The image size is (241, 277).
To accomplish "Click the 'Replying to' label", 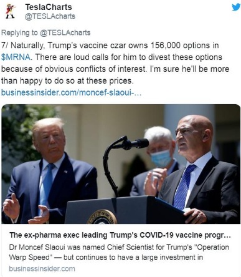I will (19, 32).
